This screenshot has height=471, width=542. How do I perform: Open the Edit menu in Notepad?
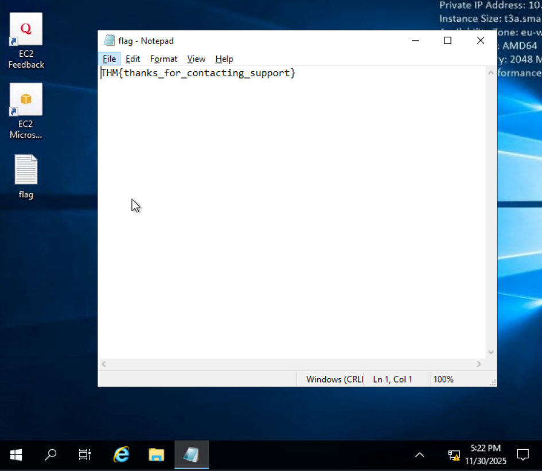tap(132, 59)
